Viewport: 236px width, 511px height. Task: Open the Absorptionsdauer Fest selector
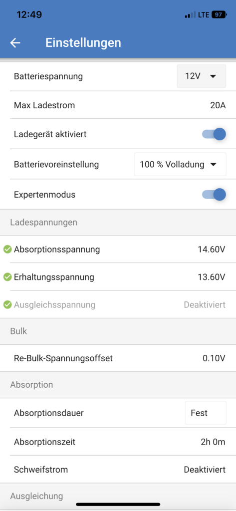coord(206,413)
